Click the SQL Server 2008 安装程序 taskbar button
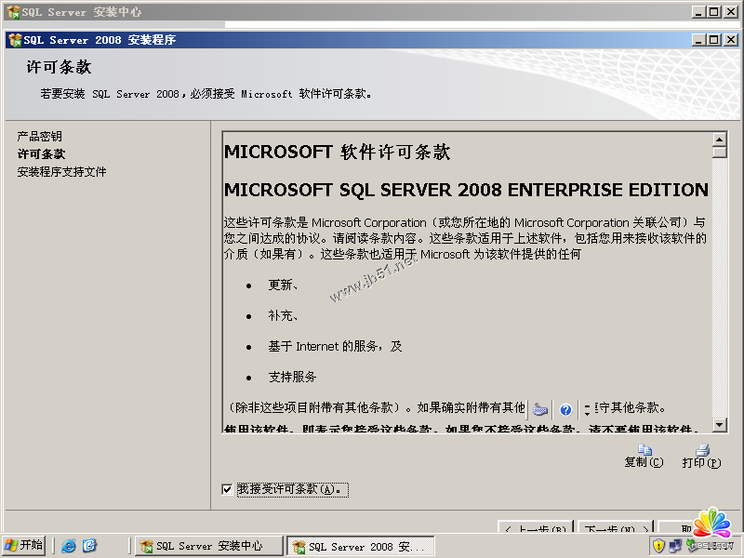The width and height of the screenshot is (744, 558). (360, 546)
